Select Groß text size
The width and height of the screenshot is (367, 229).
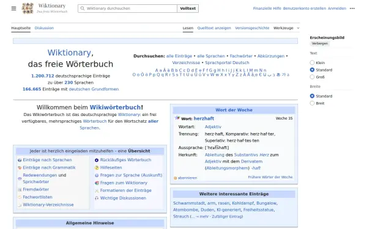(x=312, y=77)
